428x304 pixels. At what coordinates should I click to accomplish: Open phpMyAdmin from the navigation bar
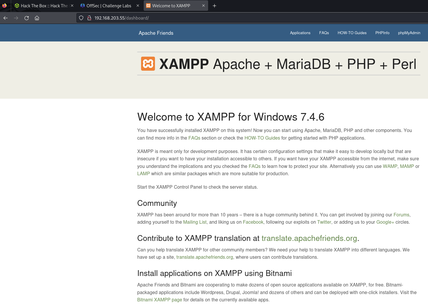pyautogui.click(x=409, y=33)
